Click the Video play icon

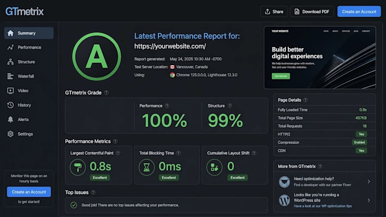[10, 91]
